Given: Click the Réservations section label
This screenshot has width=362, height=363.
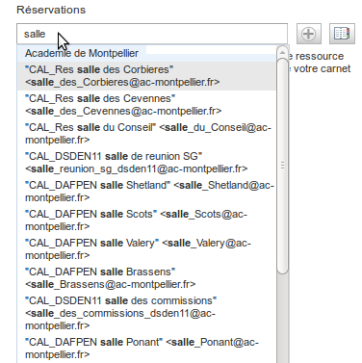Looking at the screenshot, I should (x=51, y=10).
